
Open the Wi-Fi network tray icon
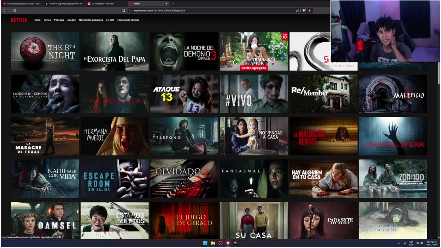pyautogui.click(x=418, y=243)
